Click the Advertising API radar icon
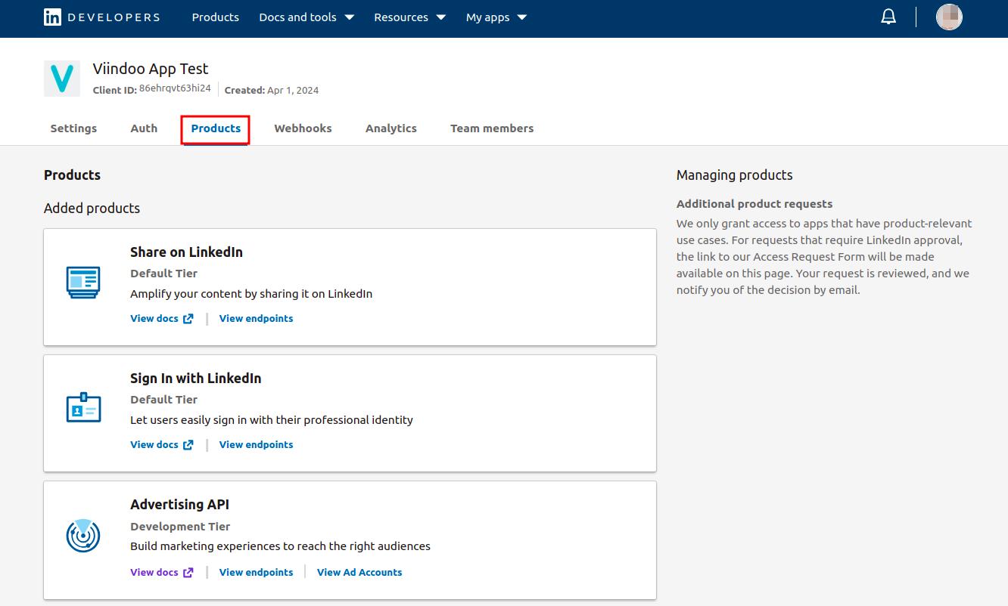The height and width of the screenshot is (606, 1008). tap(83, 535)
